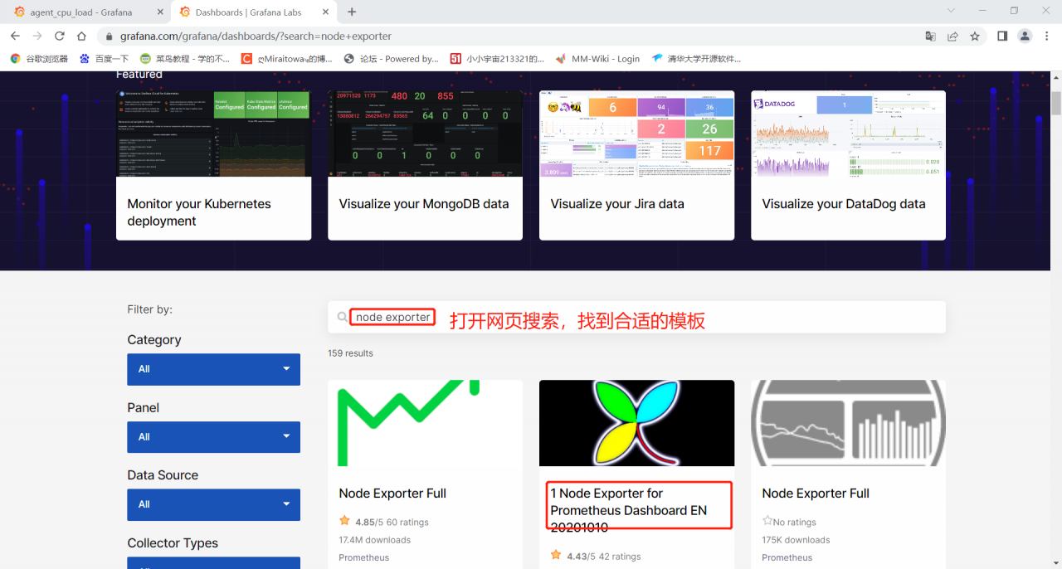Expand the Category filter dropdown
The width and height of the screenshot is (1062, 569).
[213, 369]
